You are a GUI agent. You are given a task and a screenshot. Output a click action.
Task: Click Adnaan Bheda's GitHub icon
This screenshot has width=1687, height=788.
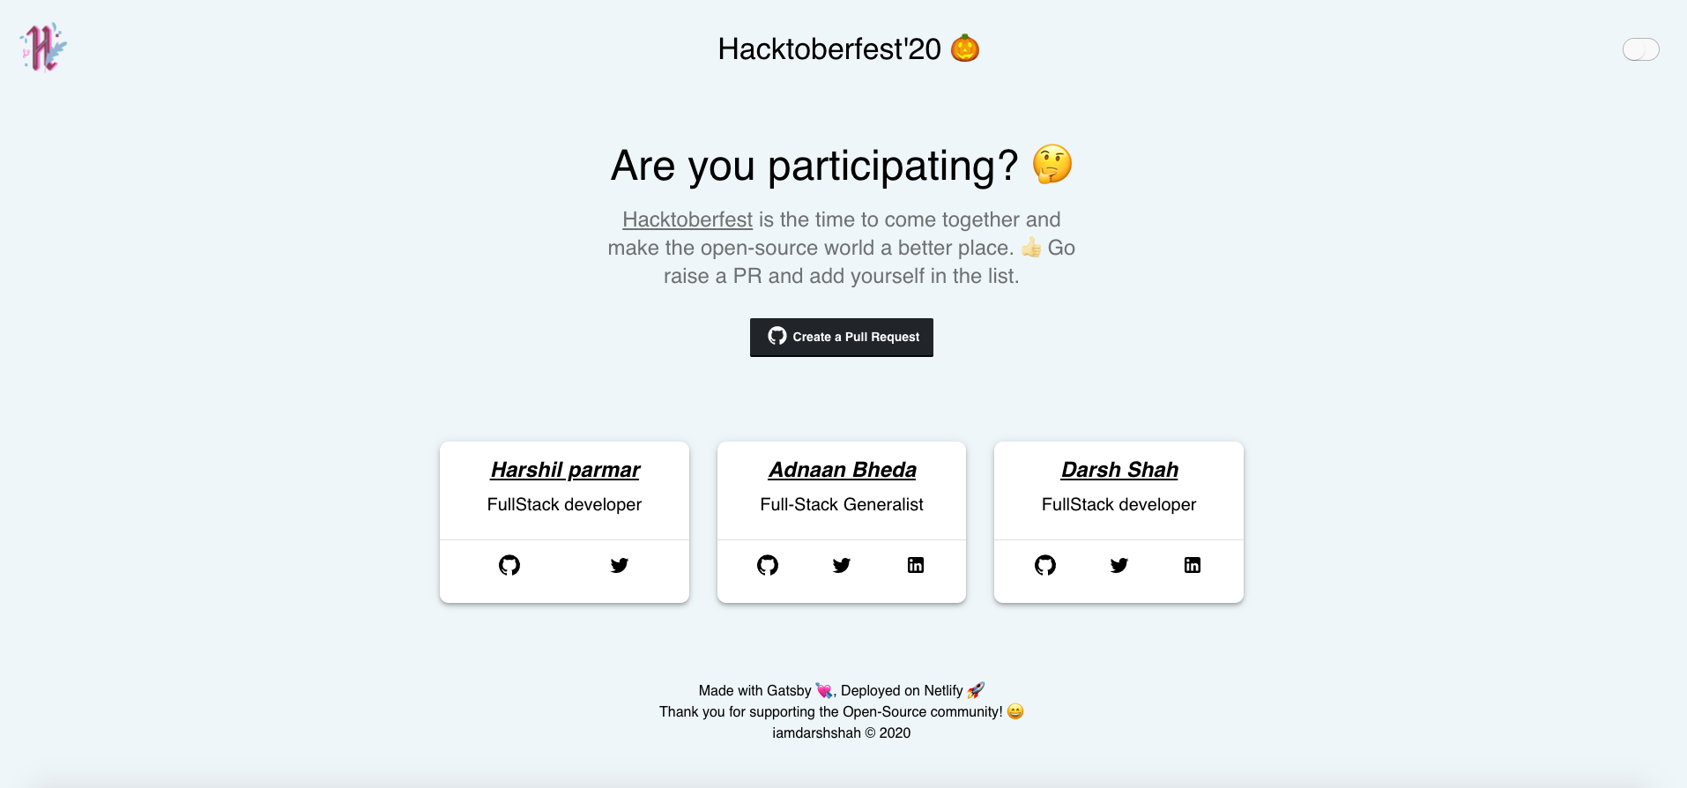(x=768, y=565)
